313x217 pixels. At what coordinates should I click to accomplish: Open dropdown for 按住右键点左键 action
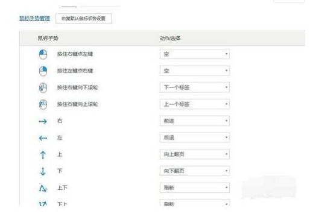[x=195, y=54]
